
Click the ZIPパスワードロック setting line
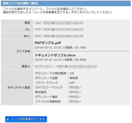[x=58, y=87]
